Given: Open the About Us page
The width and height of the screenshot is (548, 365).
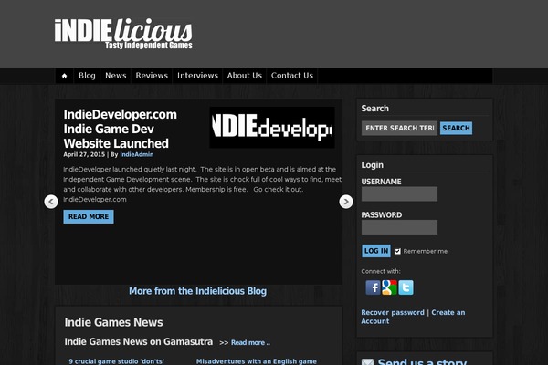Looking at the screenshot, I should 244,76.
